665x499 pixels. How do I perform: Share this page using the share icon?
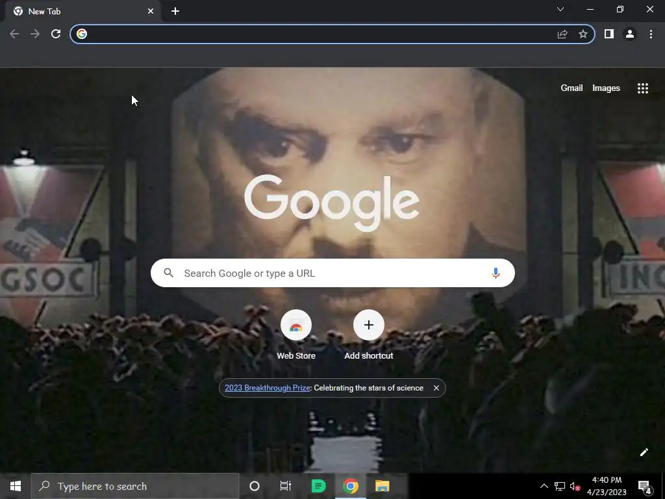pos(562,34)
